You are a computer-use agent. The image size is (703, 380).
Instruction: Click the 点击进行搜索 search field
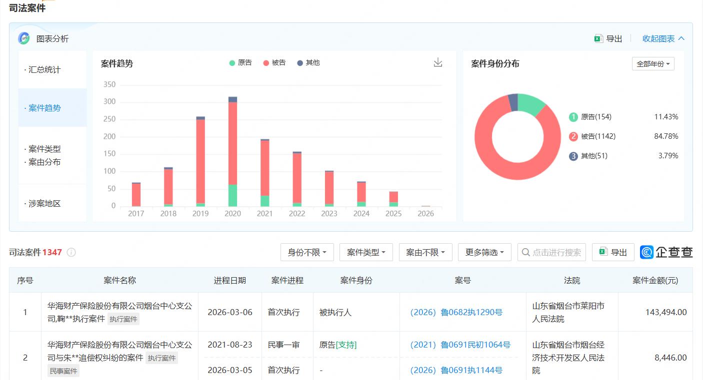coord(556,253)
